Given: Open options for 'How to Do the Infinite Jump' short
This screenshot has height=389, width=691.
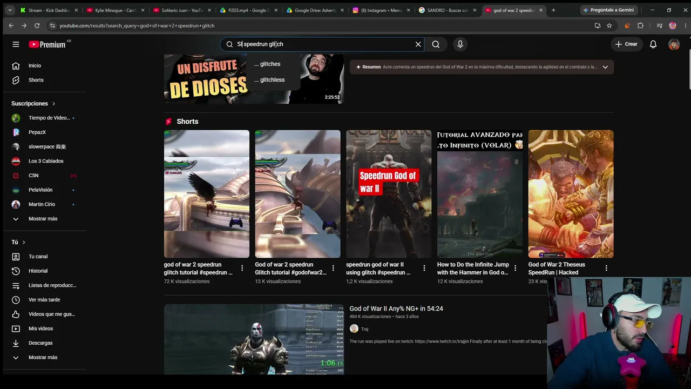Looking at the screenshot, I should click(x=515, y=268).
